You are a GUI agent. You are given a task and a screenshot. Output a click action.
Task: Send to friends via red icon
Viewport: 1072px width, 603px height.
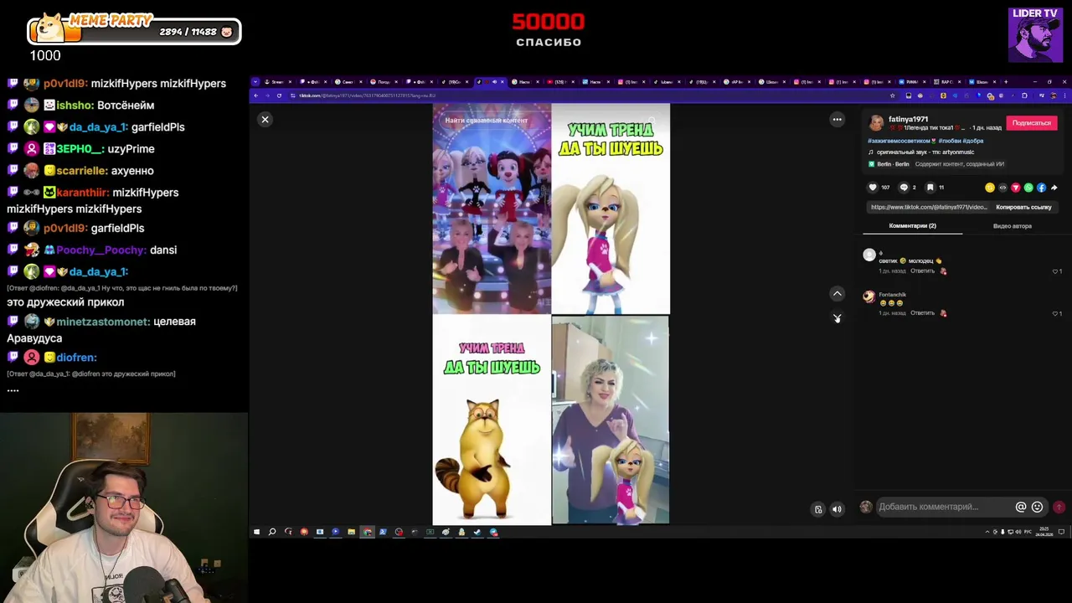pos(1016,188)
